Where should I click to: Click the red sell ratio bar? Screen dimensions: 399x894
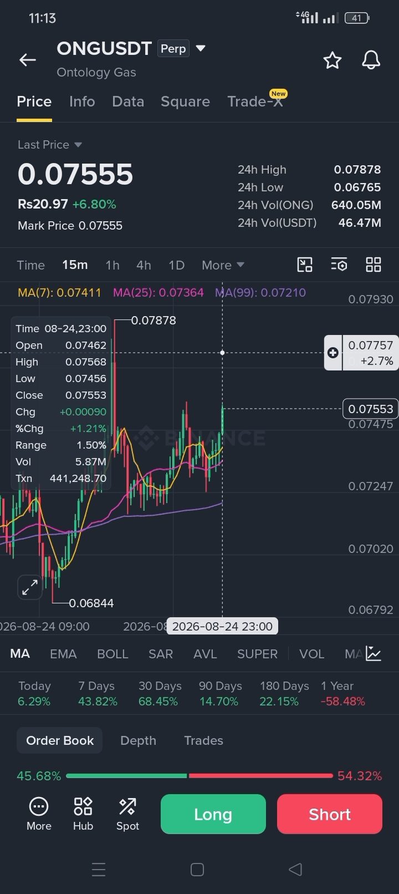[x=260, y=775]
